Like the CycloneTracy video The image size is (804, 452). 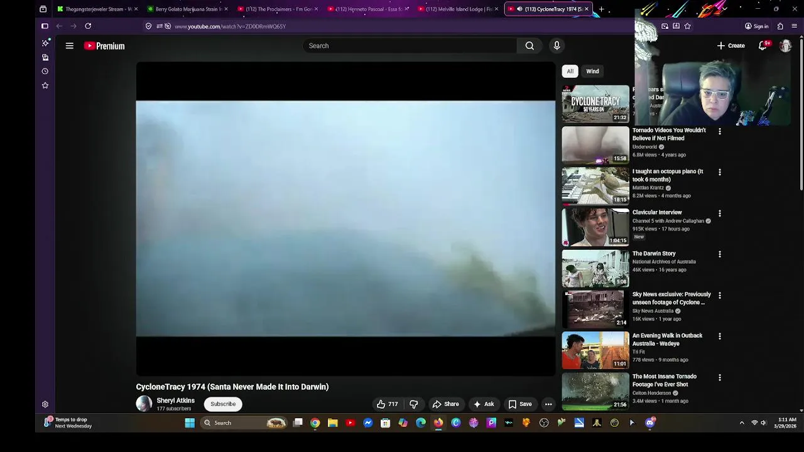pos(387,404)
